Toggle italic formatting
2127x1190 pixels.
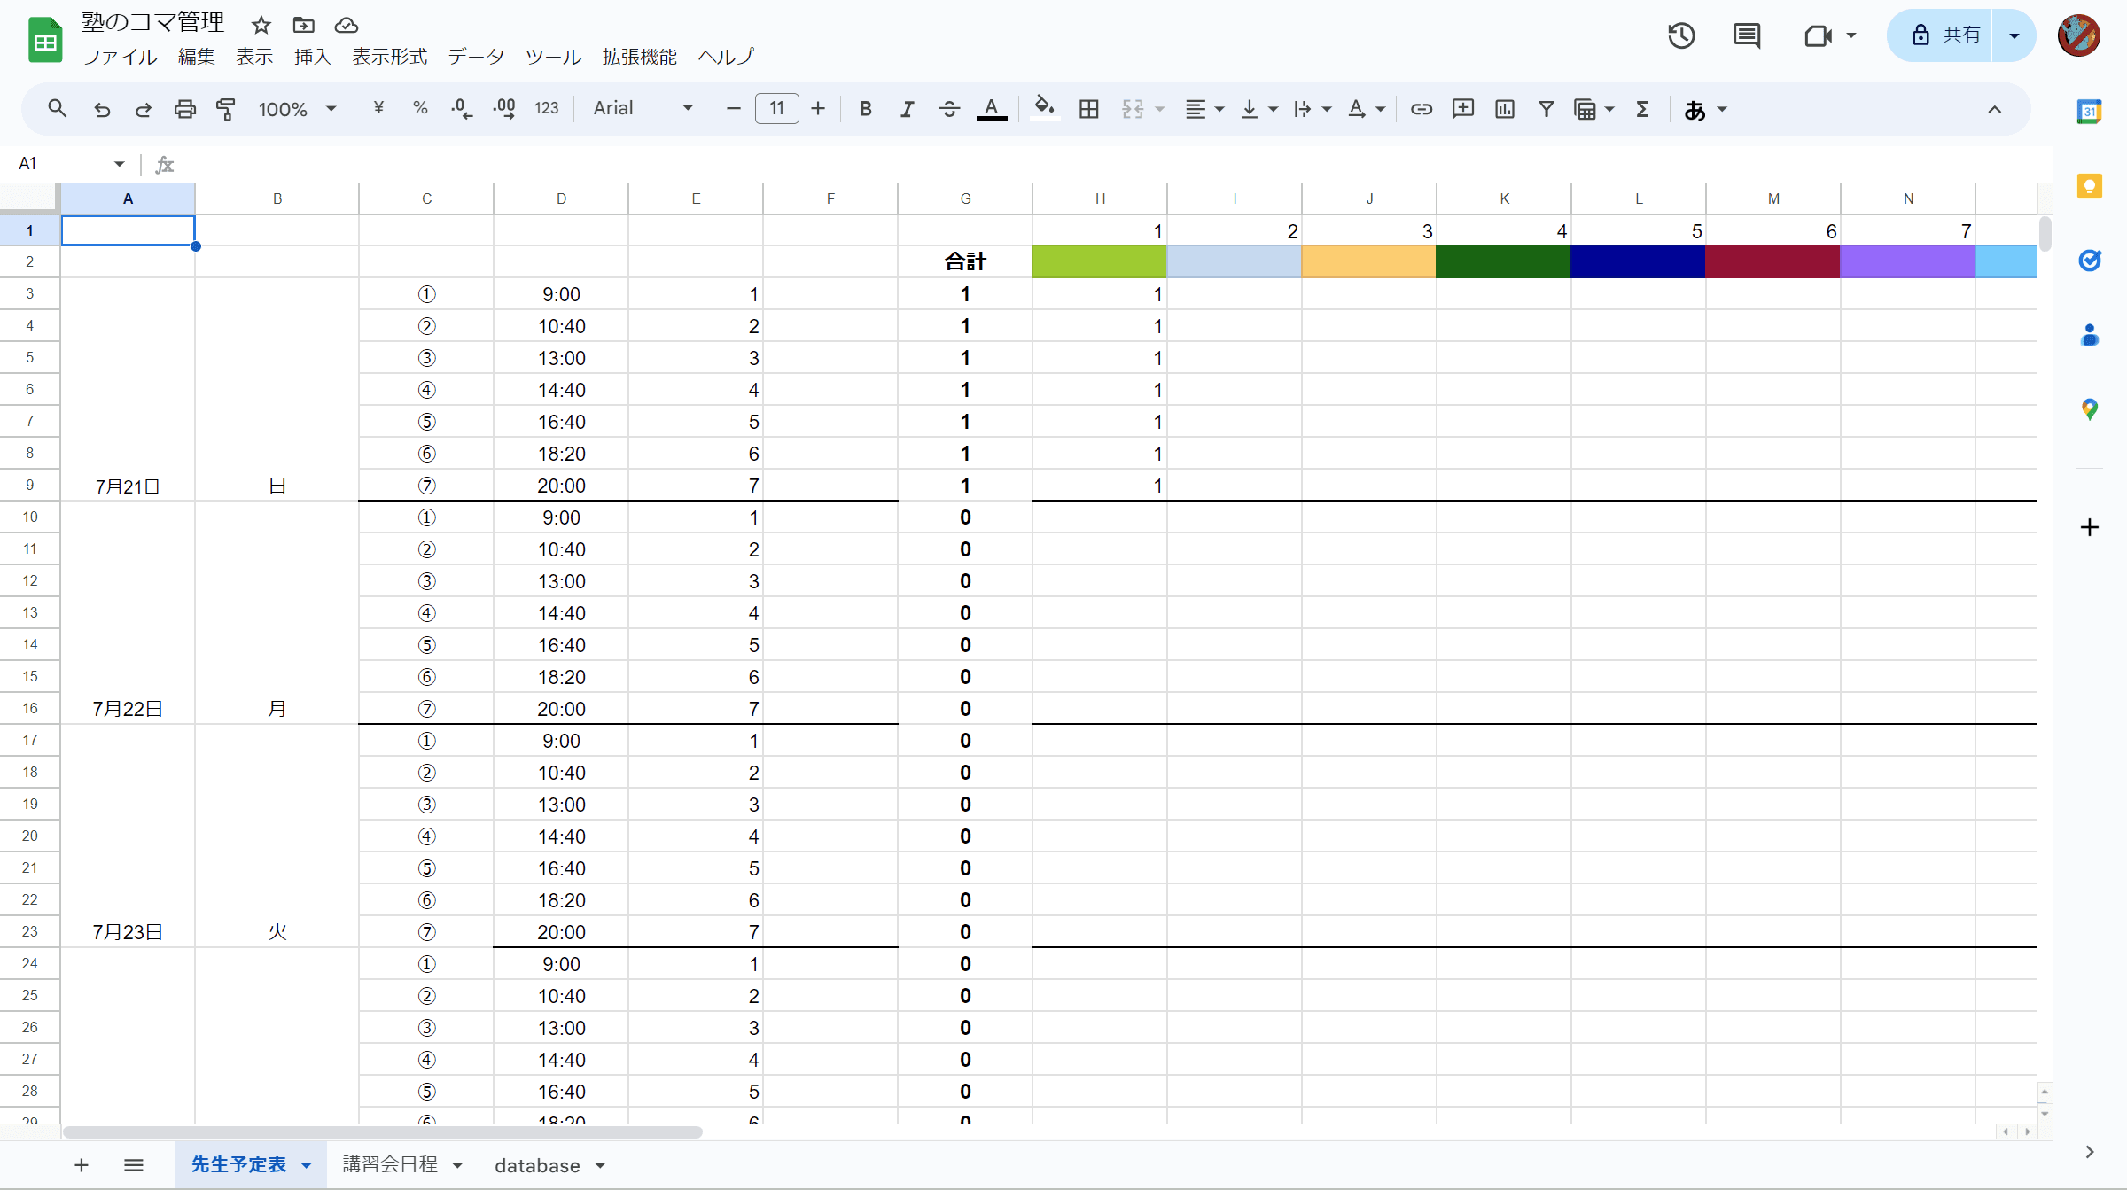(x=907, y=108)
